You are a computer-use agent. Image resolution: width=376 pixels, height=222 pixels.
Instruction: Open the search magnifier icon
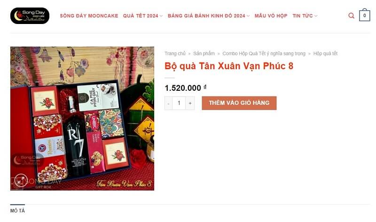[351, 16]
